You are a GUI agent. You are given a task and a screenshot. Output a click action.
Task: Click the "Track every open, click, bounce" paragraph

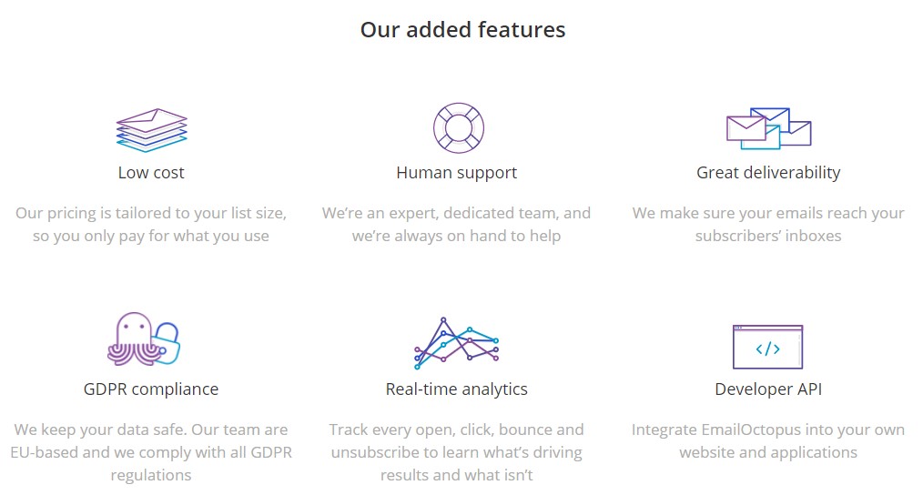[x=457, y=452]
